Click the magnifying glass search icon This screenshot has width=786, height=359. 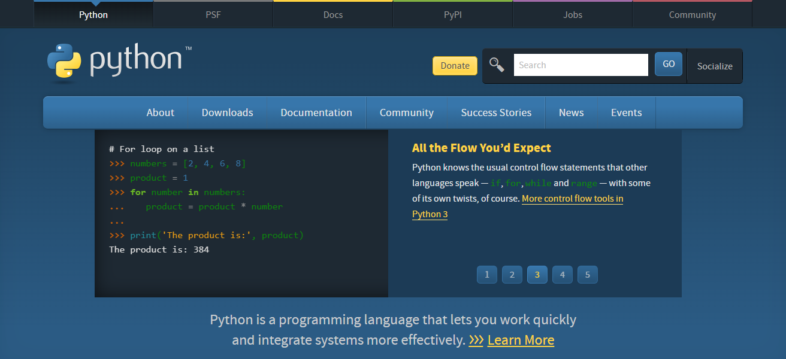click(x=497, y=65)
